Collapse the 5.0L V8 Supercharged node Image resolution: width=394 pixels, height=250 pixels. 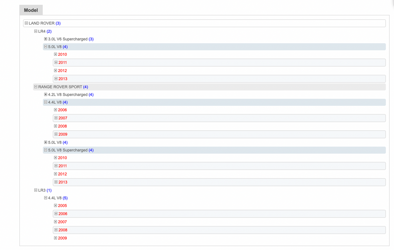click(x=46, y=150)
